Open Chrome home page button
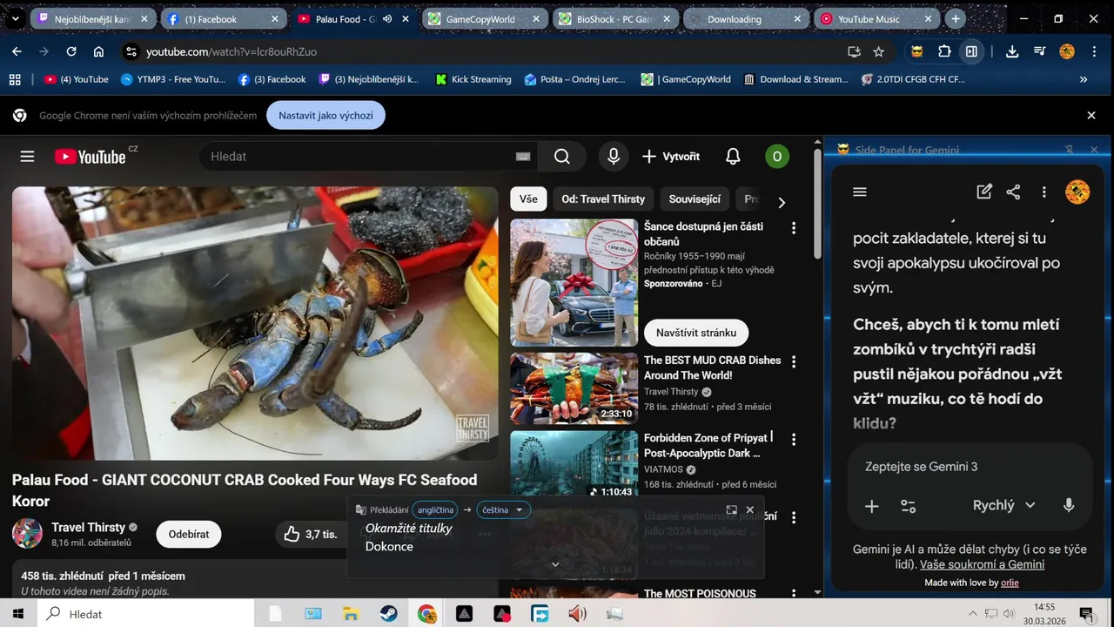The width and height of the screenshot is (1114, 627). [98, 51]
